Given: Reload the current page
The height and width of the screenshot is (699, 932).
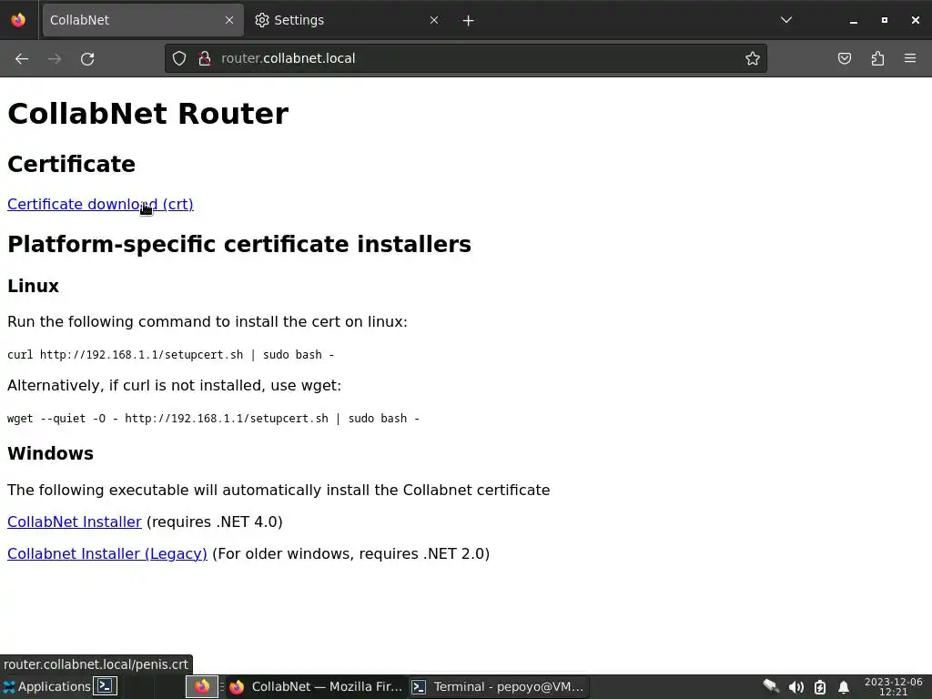Looking at the screenshot, I should 87,59.
